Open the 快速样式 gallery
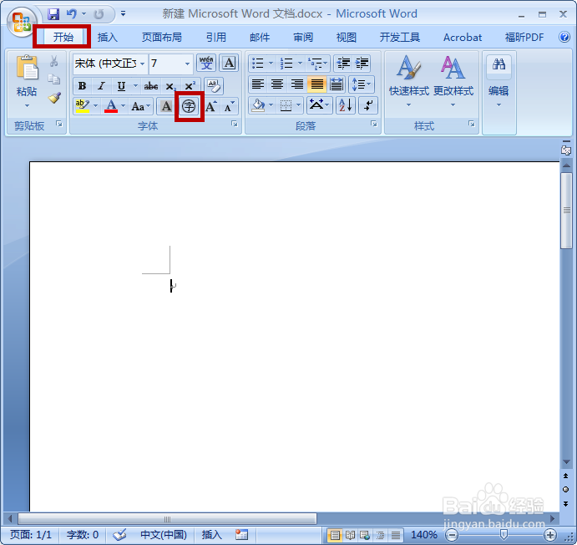 [x=409, y=81]
